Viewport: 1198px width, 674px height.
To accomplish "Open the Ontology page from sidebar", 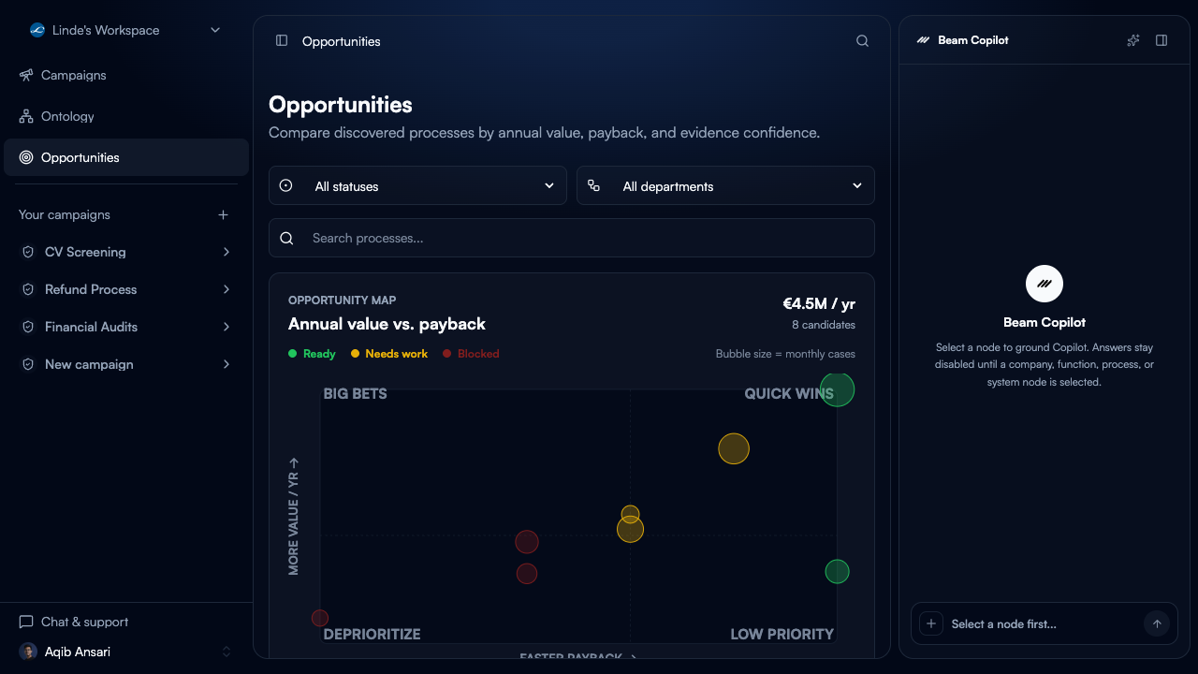I will point(126,116).
